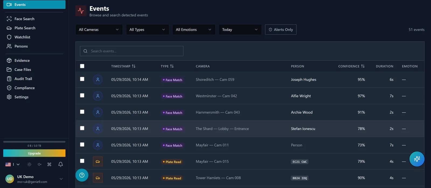Click Plate Read badge in Tower Hamlets row

tap(172, 178)
